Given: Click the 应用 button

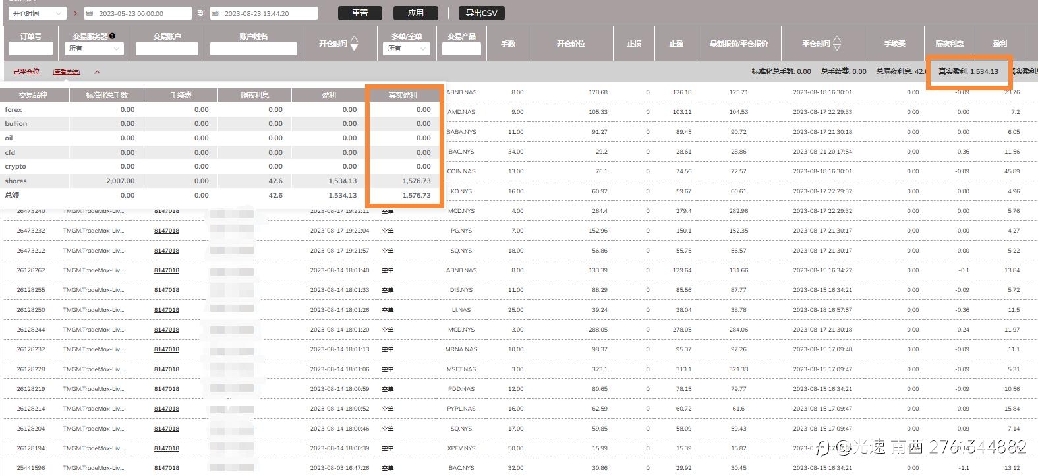Looking at the screenshot, I should pyautogui.click(x=415, y=13).
